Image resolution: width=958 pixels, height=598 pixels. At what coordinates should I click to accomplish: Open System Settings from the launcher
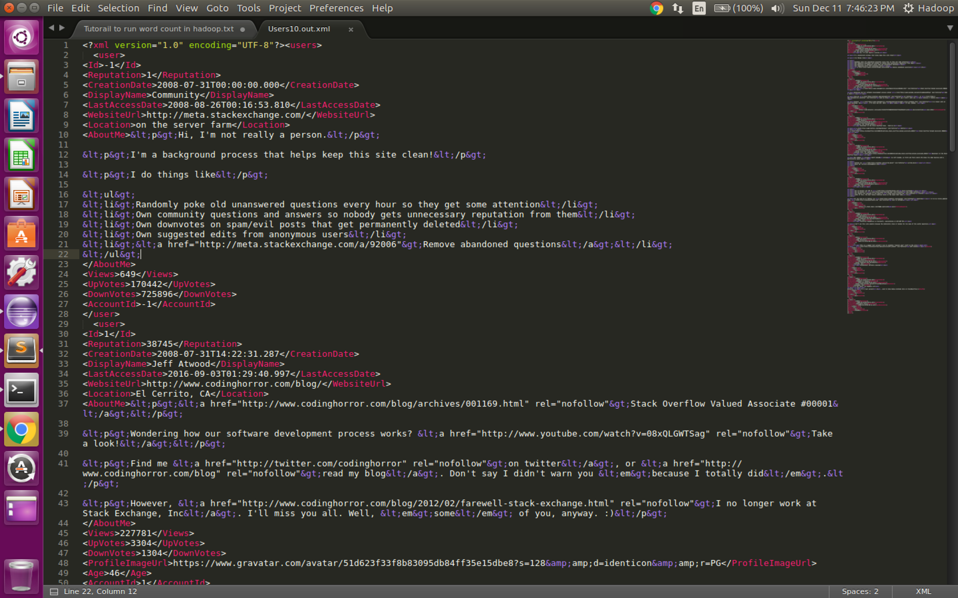click(22, 272)
